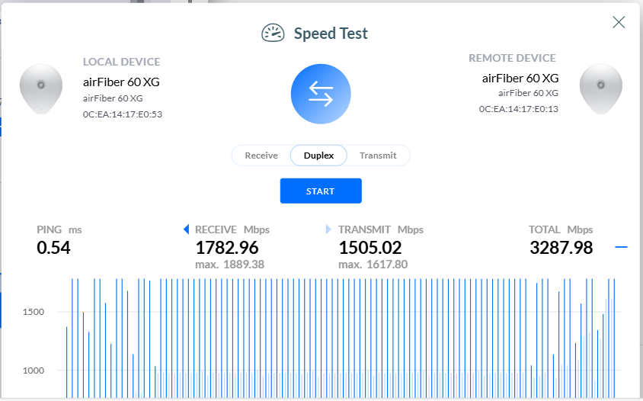Select the Receive test mode
The width and height of the screenshot is (643, 401).
[x=261, y=156]
